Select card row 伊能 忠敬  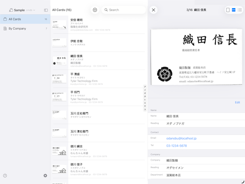[x=99, y=43]
